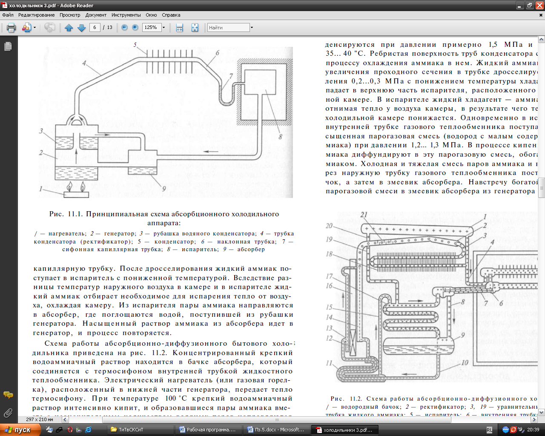This screenshot has height=436, width=545.
Task: Print the document with the printer icon
Action: tap(11, 28)
